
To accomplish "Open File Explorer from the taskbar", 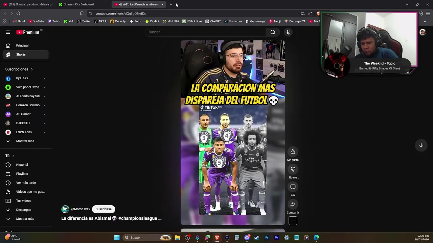I will tap(177, 238).
